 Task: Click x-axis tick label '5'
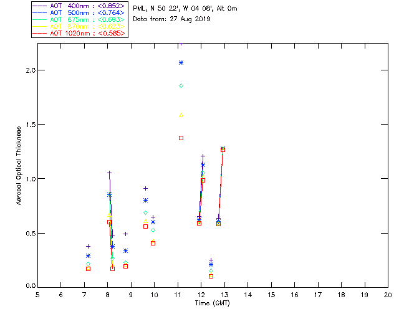coord(37,295)
